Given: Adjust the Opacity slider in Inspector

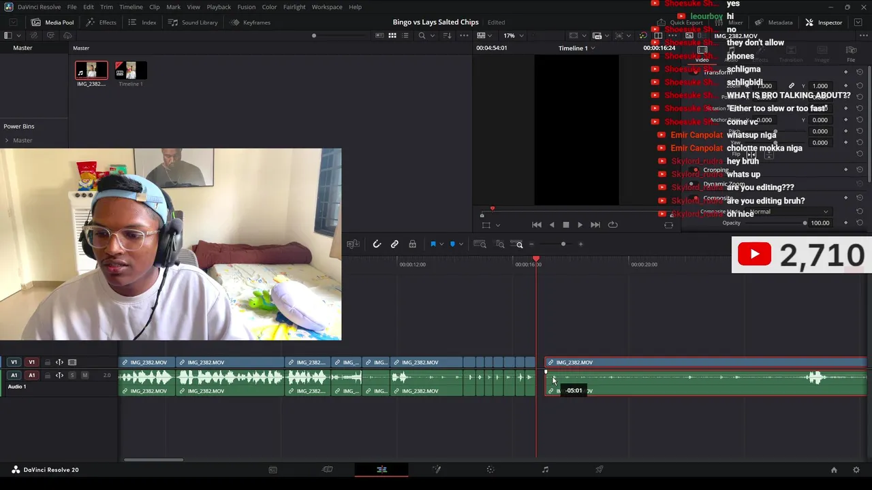Looking at the screenshot, I should click(805, 223).
